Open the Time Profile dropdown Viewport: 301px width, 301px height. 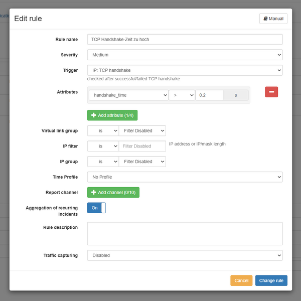(x=185, y=177)
